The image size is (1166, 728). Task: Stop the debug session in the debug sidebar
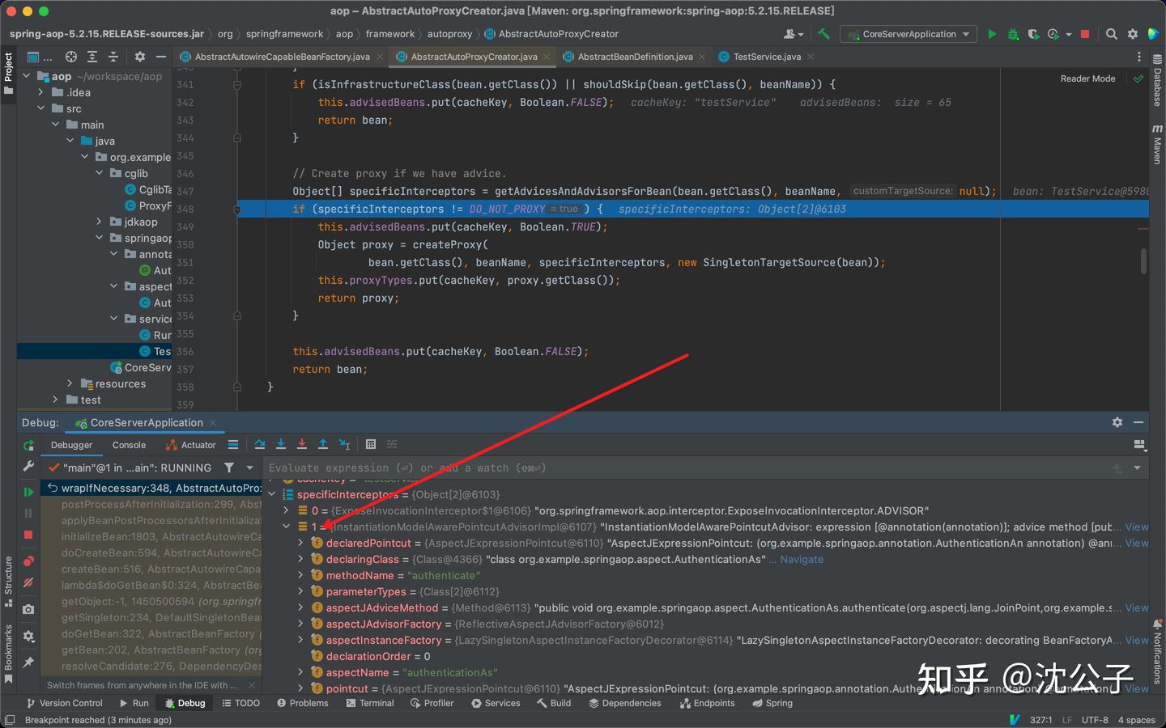click(x=28, y=535)
